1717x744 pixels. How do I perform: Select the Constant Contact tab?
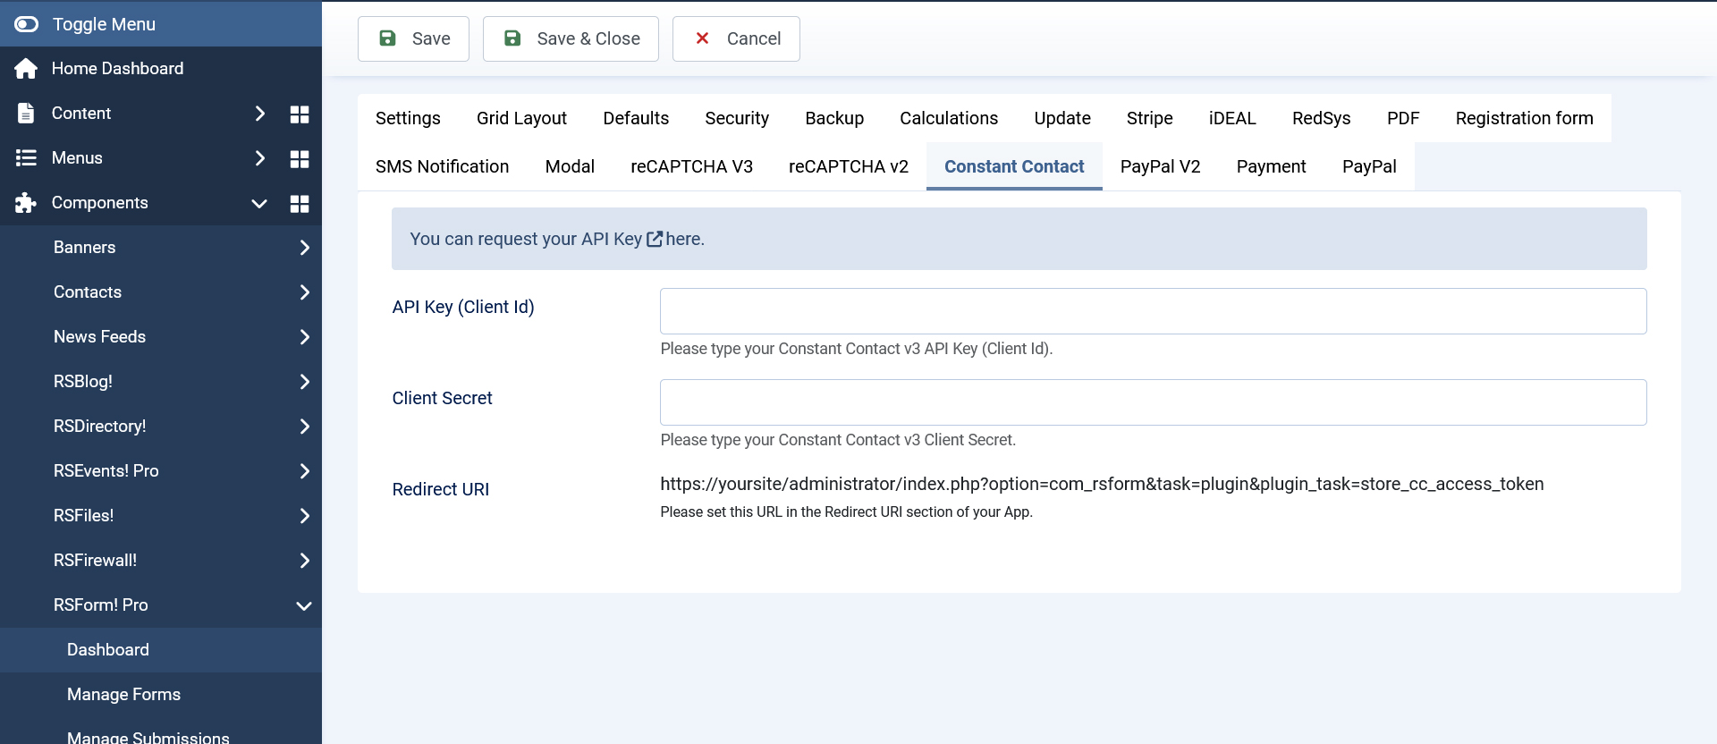[x=1014, y=166]
